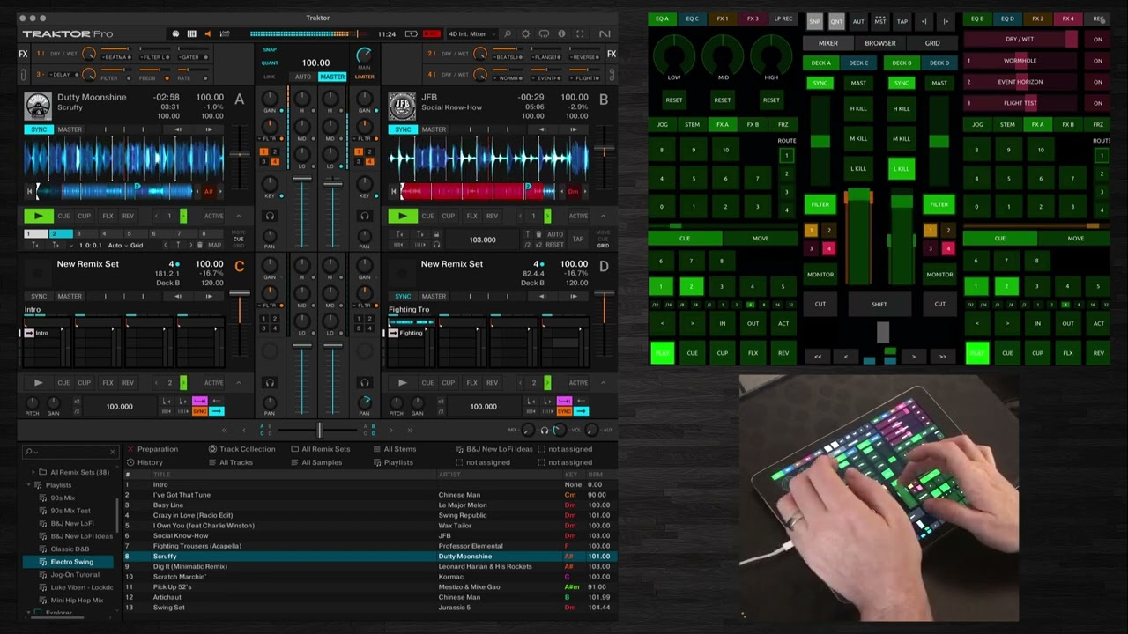Open the 4D Int. Mixer layout dropdown
Screen dimensions: 1128x634
471,34
